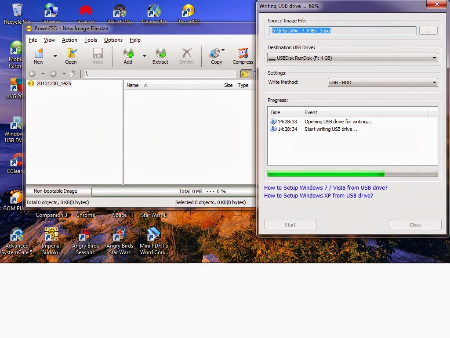Close the Writing USB drive dialog

437,4
